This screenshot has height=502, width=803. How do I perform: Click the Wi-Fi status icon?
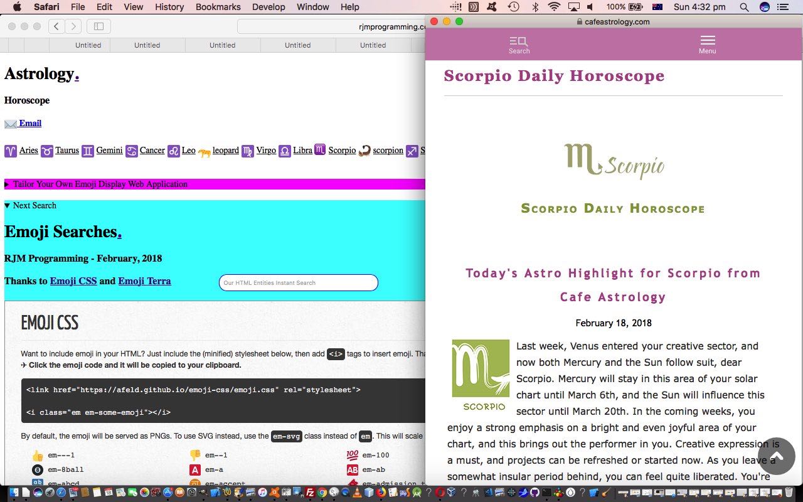point(554,7)
